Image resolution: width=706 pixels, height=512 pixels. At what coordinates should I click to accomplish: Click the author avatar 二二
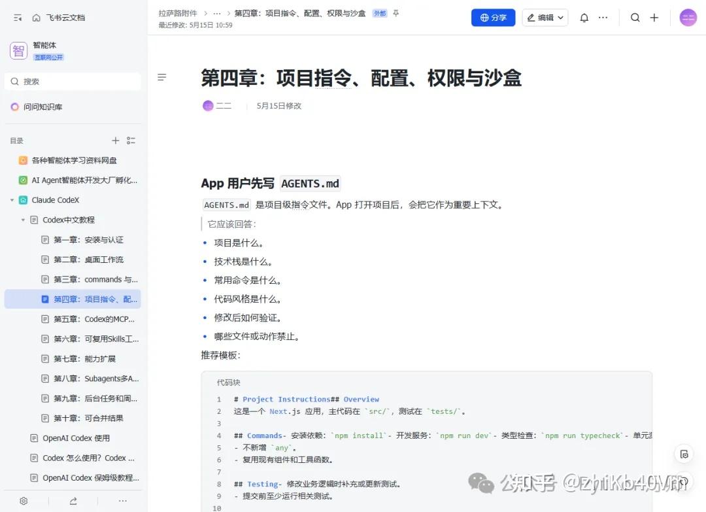208,106
